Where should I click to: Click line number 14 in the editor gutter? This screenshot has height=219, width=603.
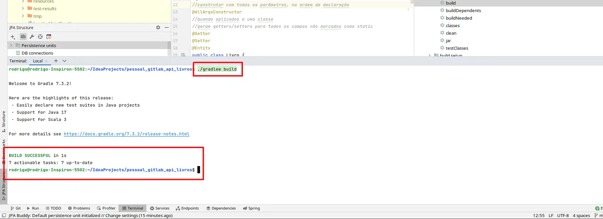(175, 19)
